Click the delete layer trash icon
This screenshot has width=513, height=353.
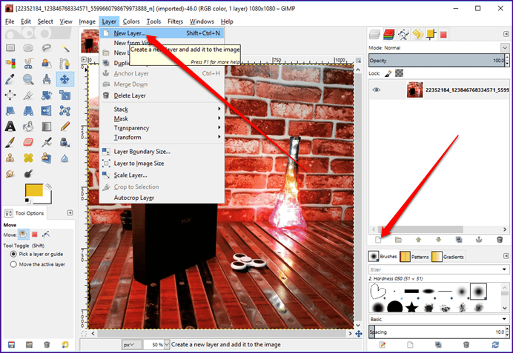click(x=499, y=240)
